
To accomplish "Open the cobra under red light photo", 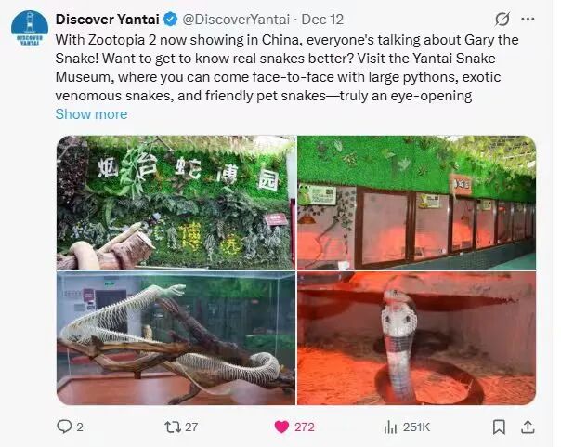I will (x=416, y=338).
